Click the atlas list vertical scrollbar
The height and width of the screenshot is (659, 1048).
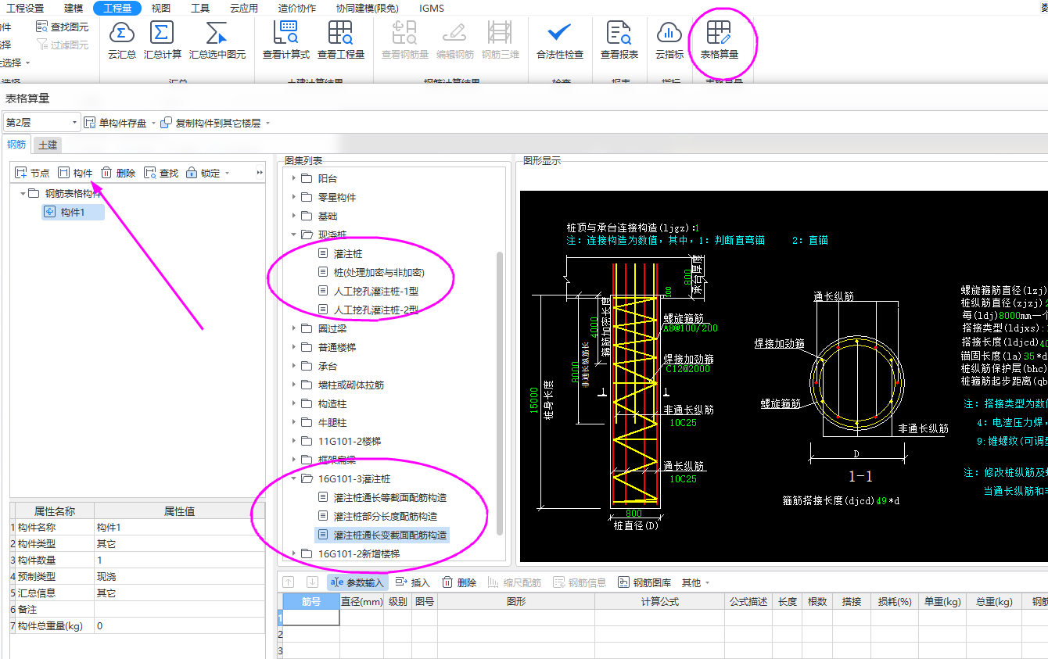click(x=500, y=392)
